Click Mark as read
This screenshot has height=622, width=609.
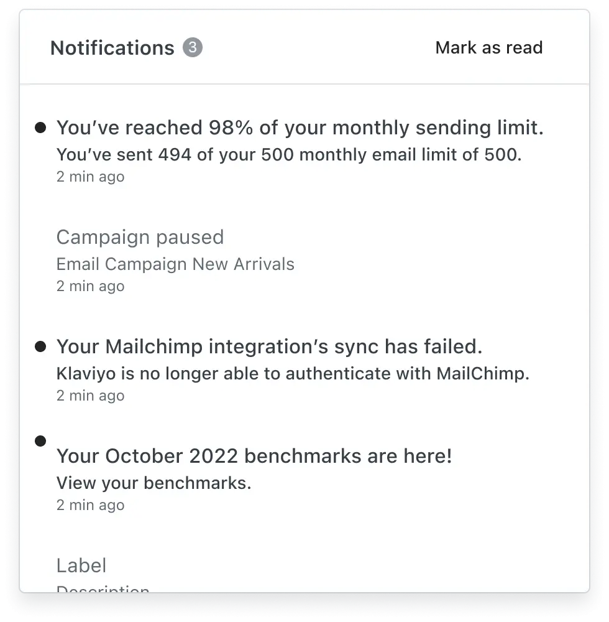(490, 47)
